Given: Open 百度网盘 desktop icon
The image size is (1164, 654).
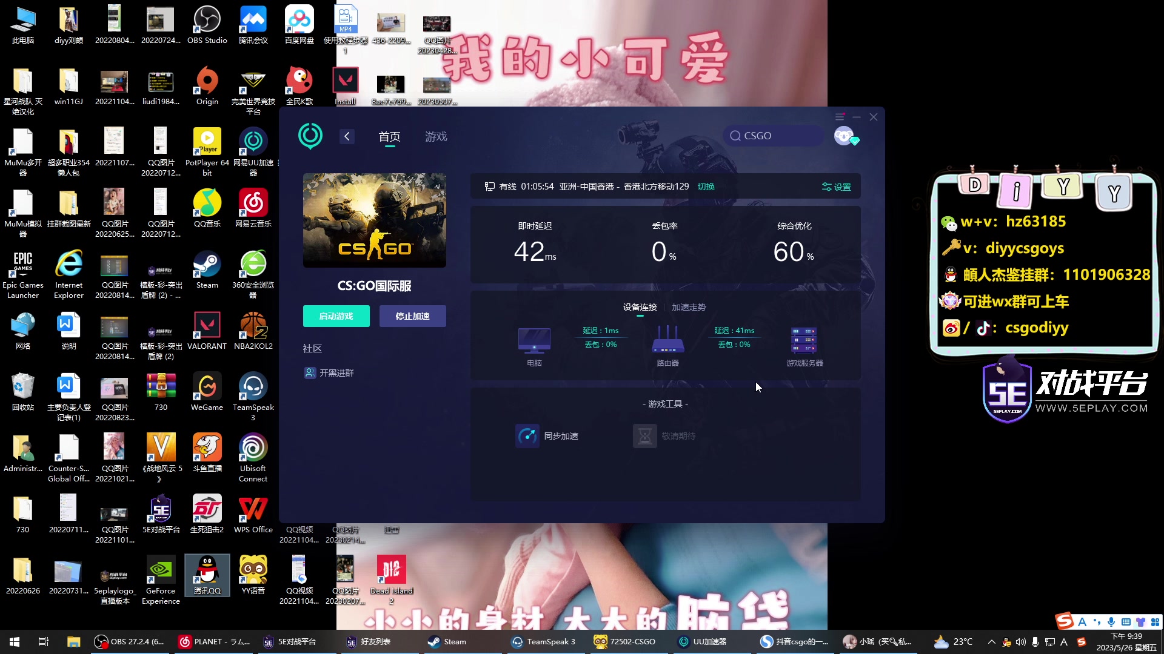Looking at the screenshot, I should click(x=299, y=25).
